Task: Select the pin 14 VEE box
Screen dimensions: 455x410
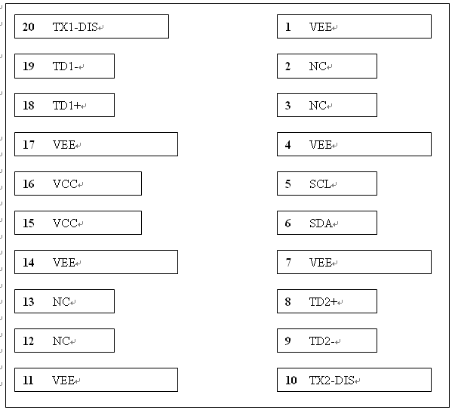Action: coord(96,262)
